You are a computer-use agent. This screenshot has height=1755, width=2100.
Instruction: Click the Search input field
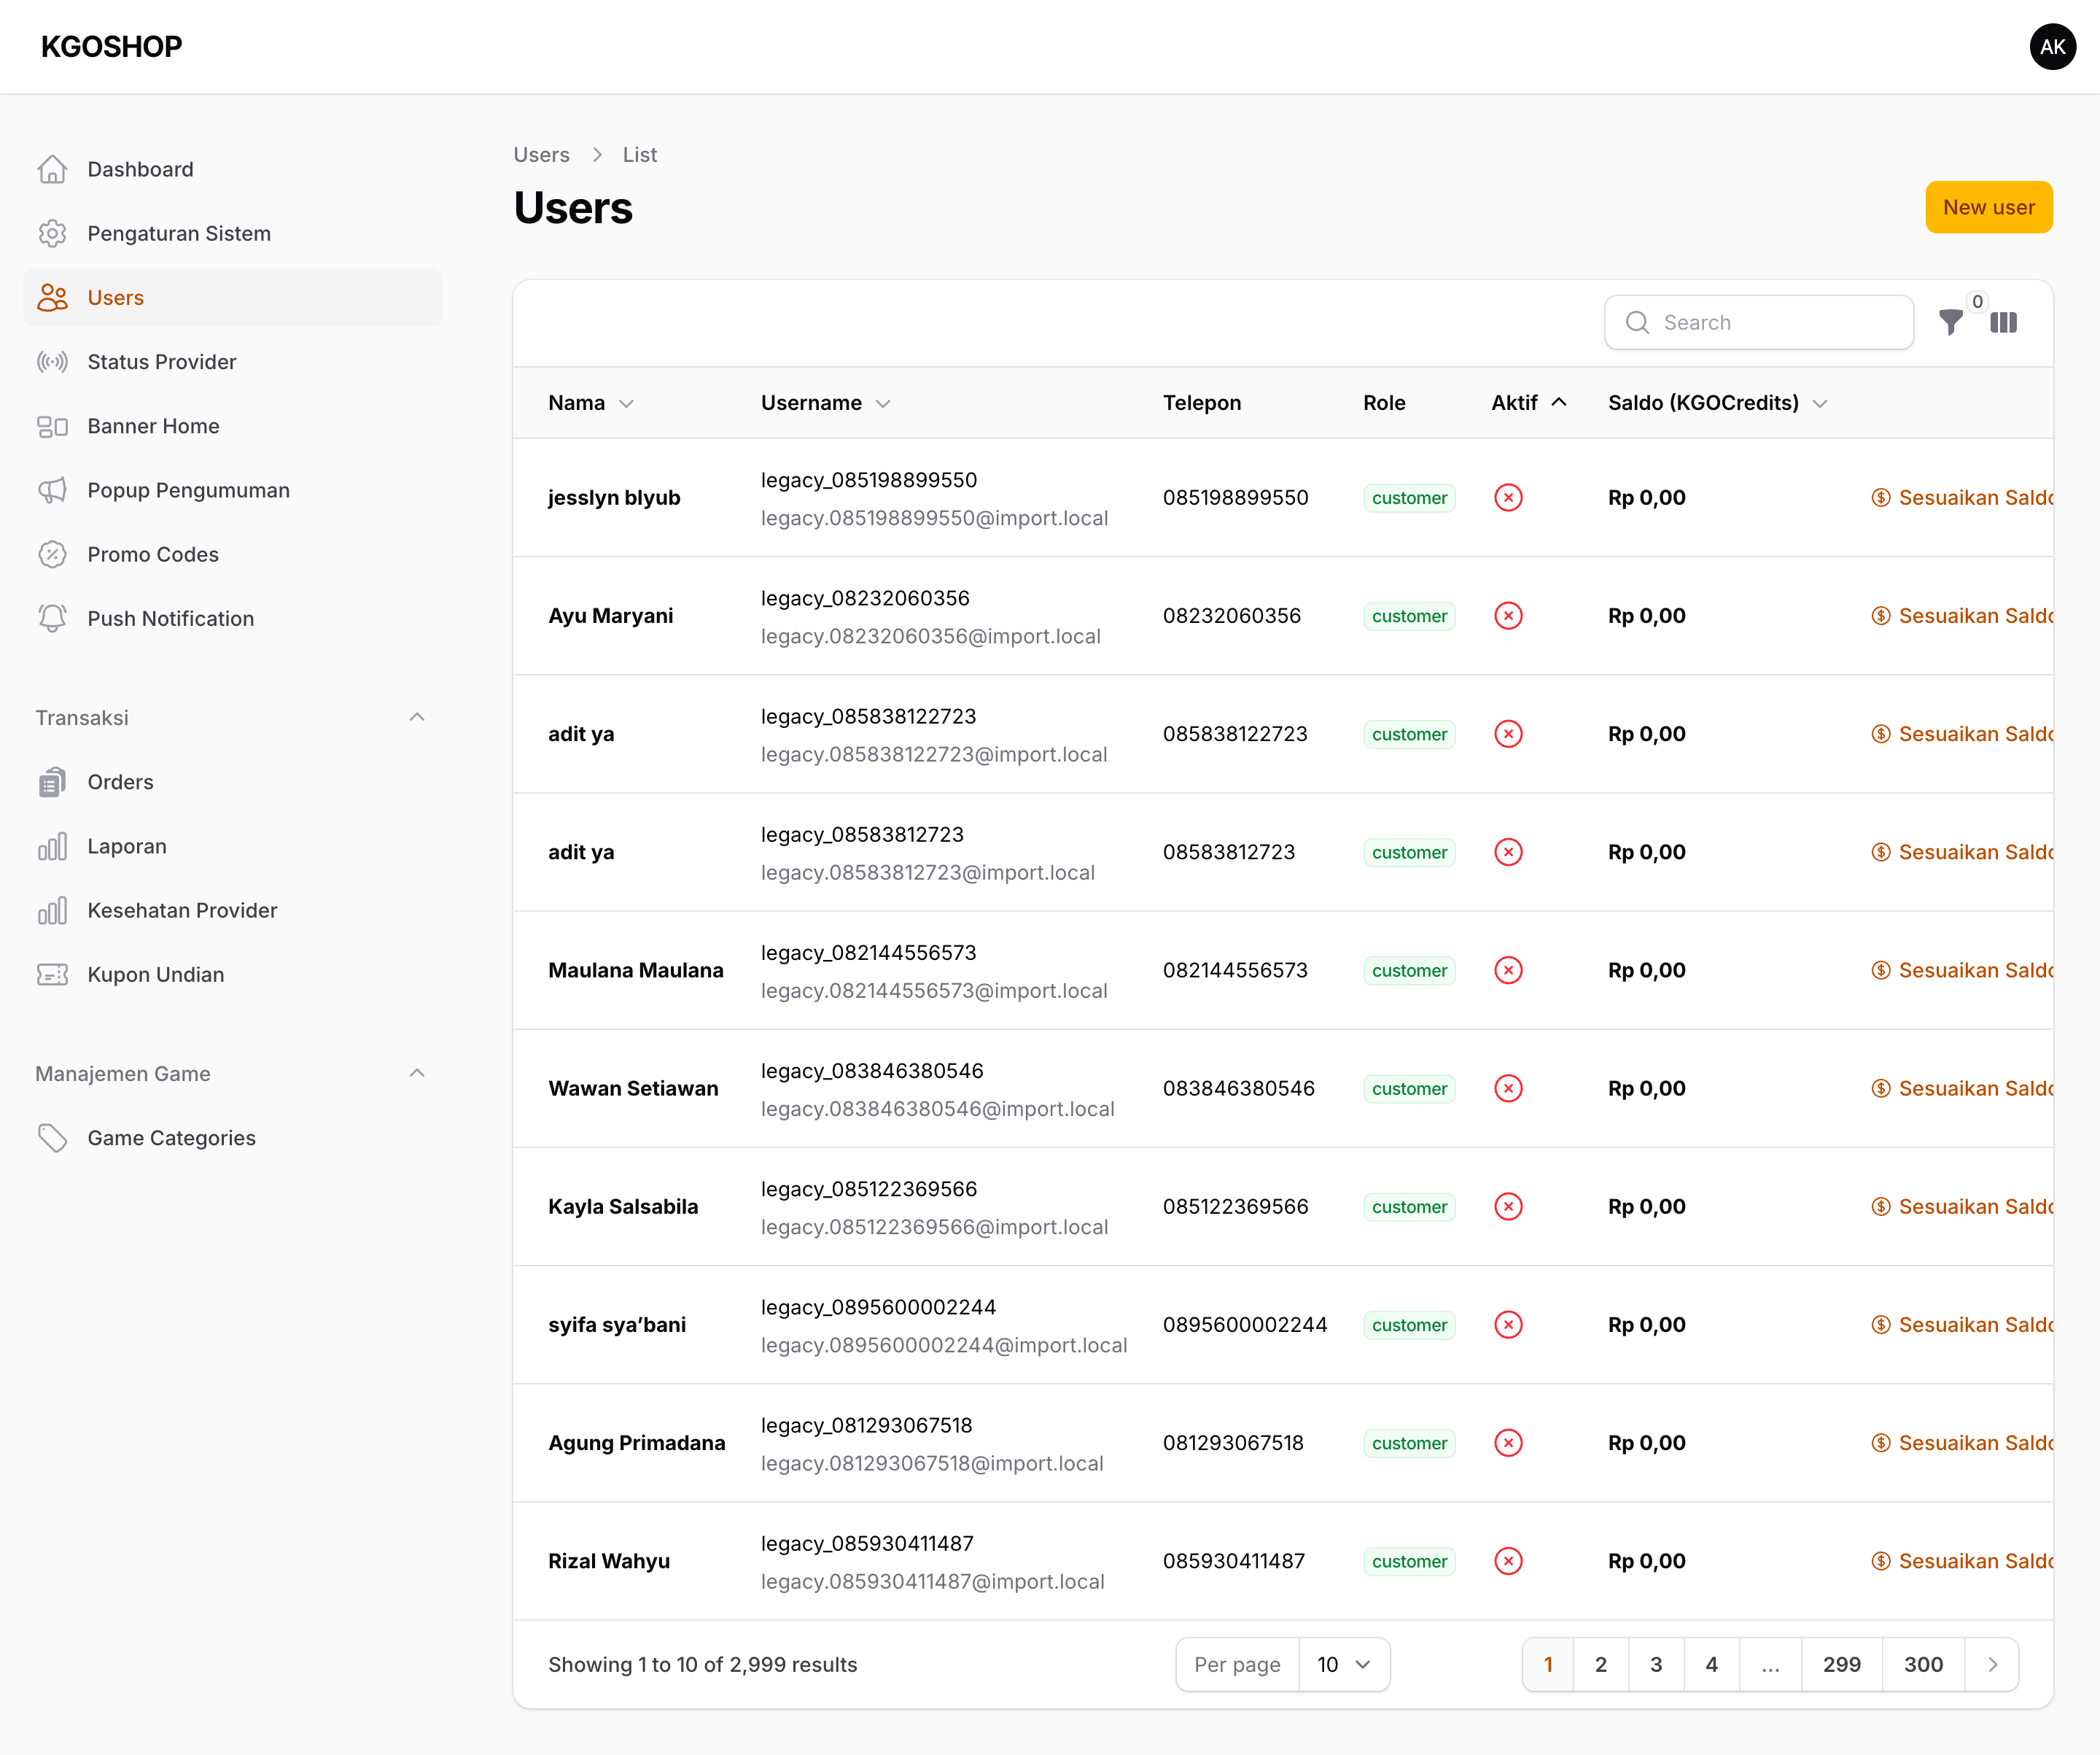click(1759, 322)
